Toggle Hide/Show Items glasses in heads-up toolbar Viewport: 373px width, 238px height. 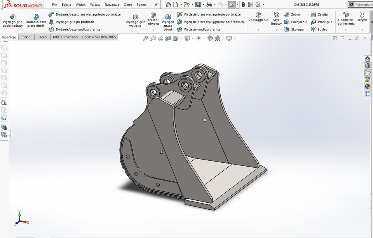tap(198, 38)
